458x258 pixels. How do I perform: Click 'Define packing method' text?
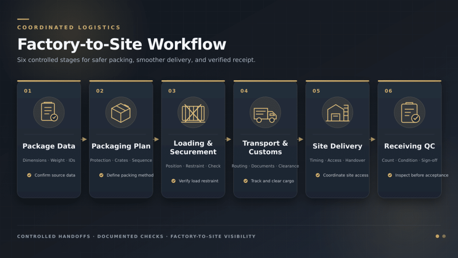coord(130,175)
